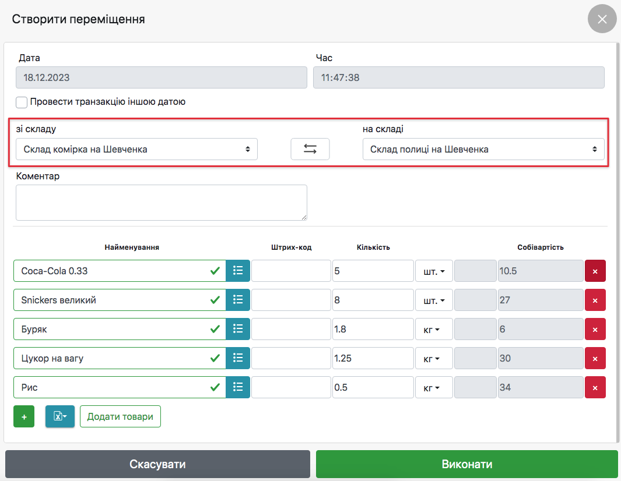The height and width of the screenshot is (481, 621).
Task: Open the на складі warehouse dropdown
Action: click(483, 149)
